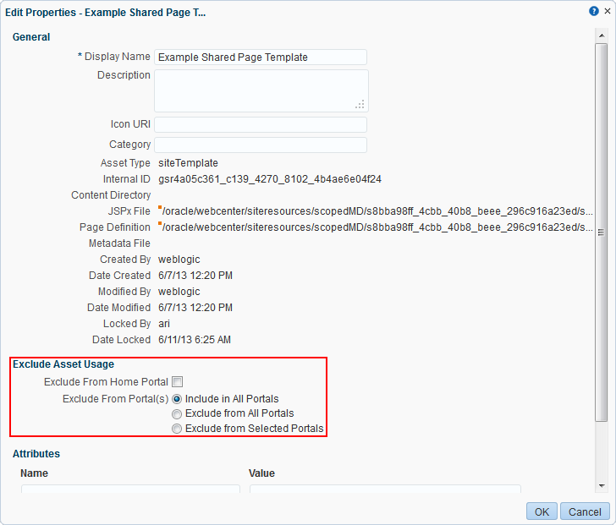Select the Include in All Portals radio
The width and height of the screenshot is (616, 525).
click(177, 399)
